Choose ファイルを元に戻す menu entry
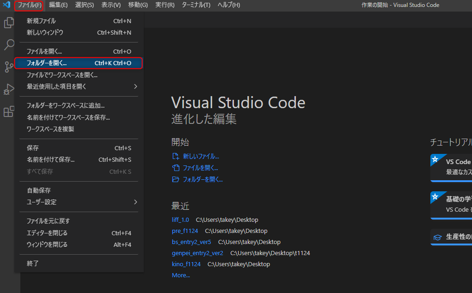 79,221
